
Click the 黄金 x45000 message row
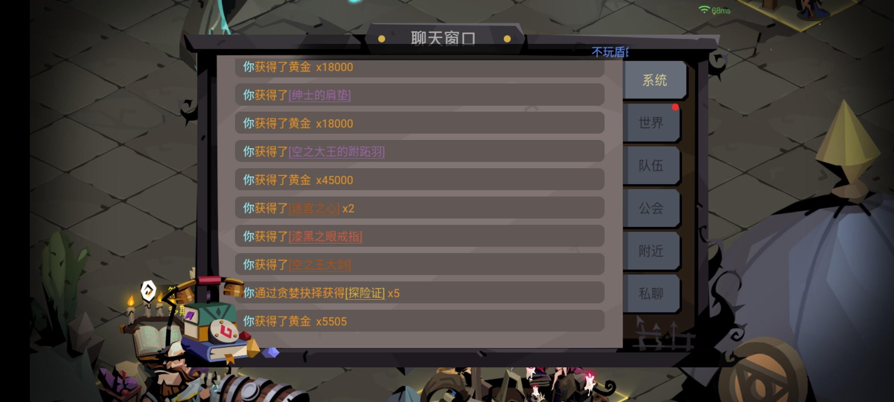pos(419,180)
